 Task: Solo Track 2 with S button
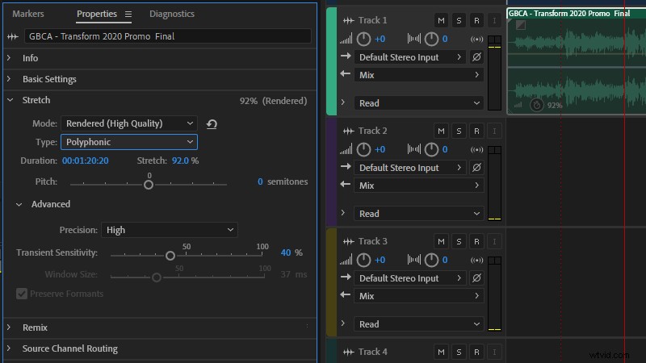pyautogui.click(x=459, y=131)
